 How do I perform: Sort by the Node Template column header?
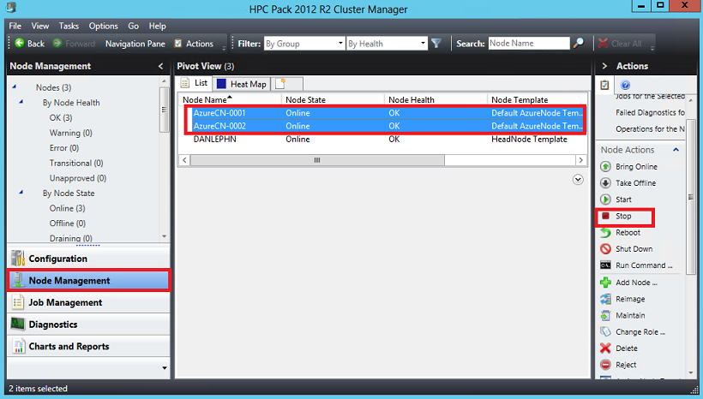pyautogui.click(x=537, y=99)
